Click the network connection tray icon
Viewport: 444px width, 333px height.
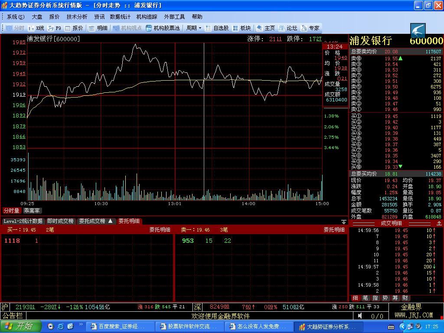click(411, 327)
